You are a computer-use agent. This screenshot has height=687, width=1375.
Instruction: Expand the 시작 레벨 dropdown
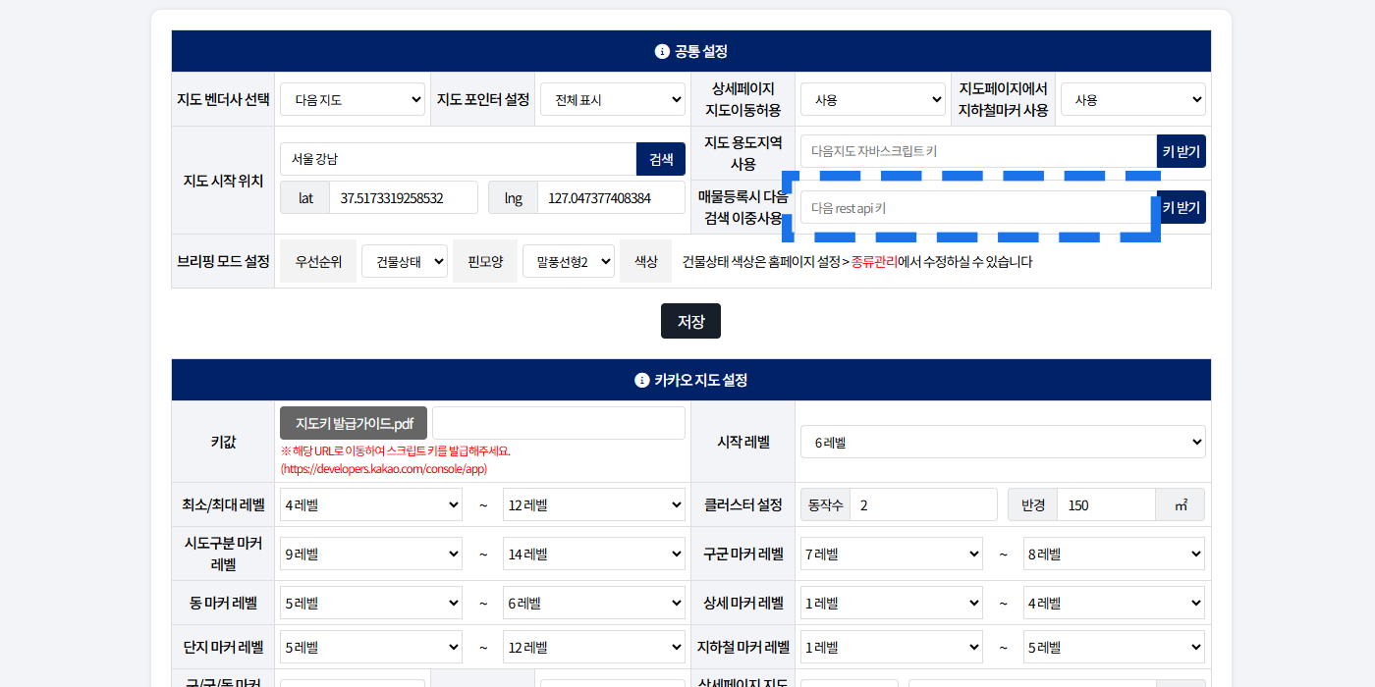coord(1002,442)
